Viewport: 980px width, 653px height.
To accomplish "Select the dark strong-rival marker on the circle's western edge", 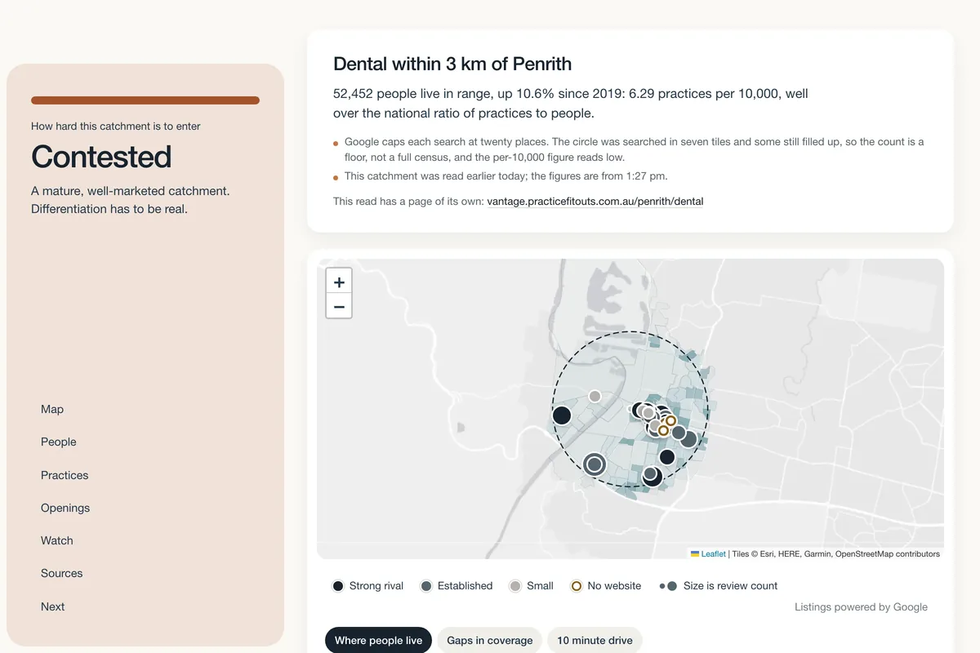I will [x=561, y=415].
